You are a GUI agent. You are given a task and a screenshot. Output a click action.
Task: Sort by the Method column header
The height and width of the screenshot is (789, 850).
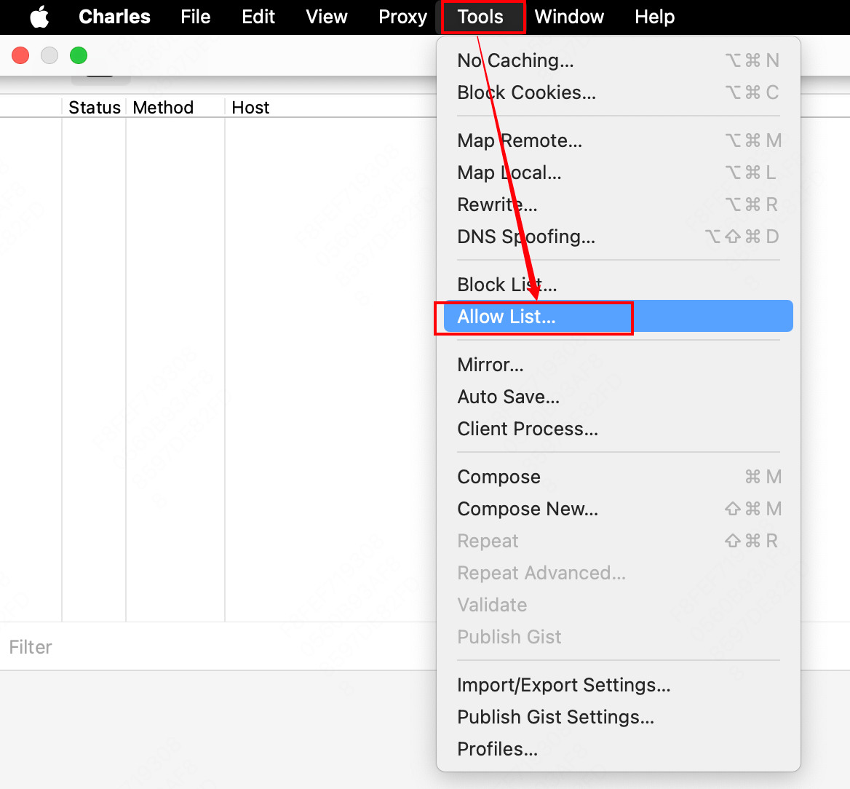coord(175,108)
